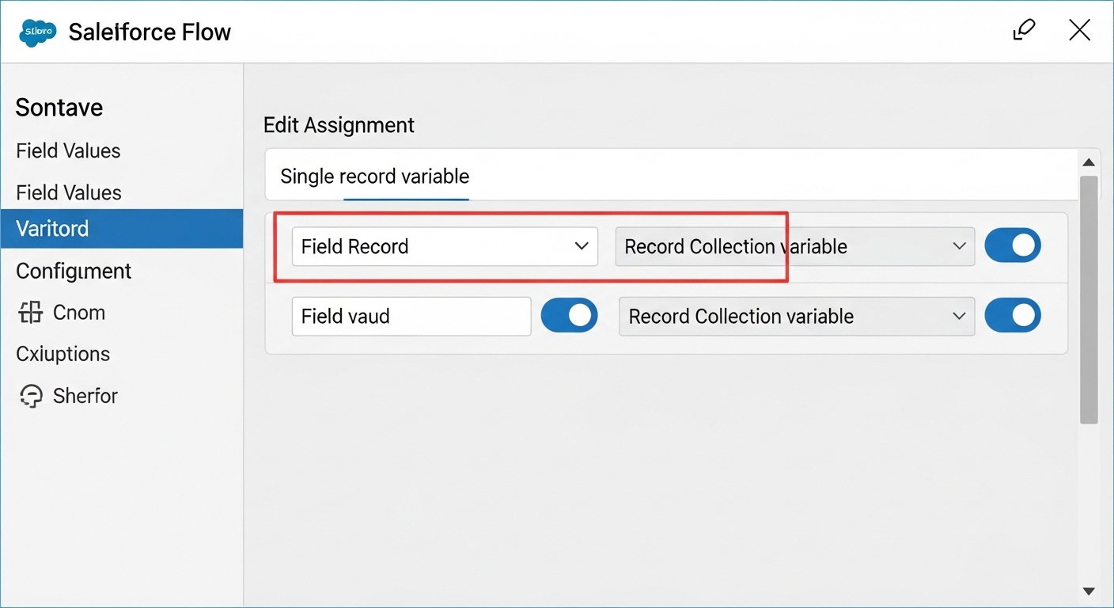Viewport: 1114px width, 608px height.
Task: Open the first Field Values entry
Action: [x=68, y=150]
